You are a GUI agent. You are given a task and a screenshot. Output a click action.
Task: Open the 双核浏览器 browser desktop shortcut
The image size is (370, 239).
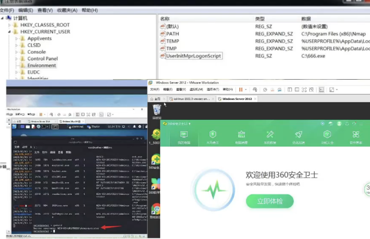click(x=155, y=211)
